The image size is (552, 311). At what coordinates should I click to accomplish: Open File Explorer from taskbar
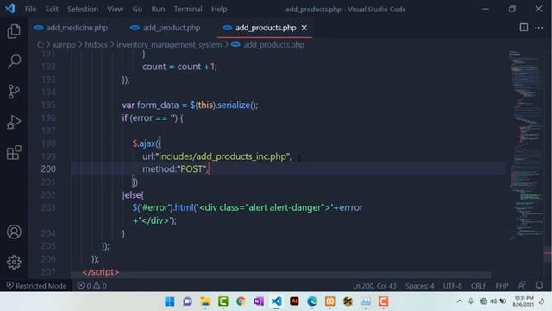205,301
